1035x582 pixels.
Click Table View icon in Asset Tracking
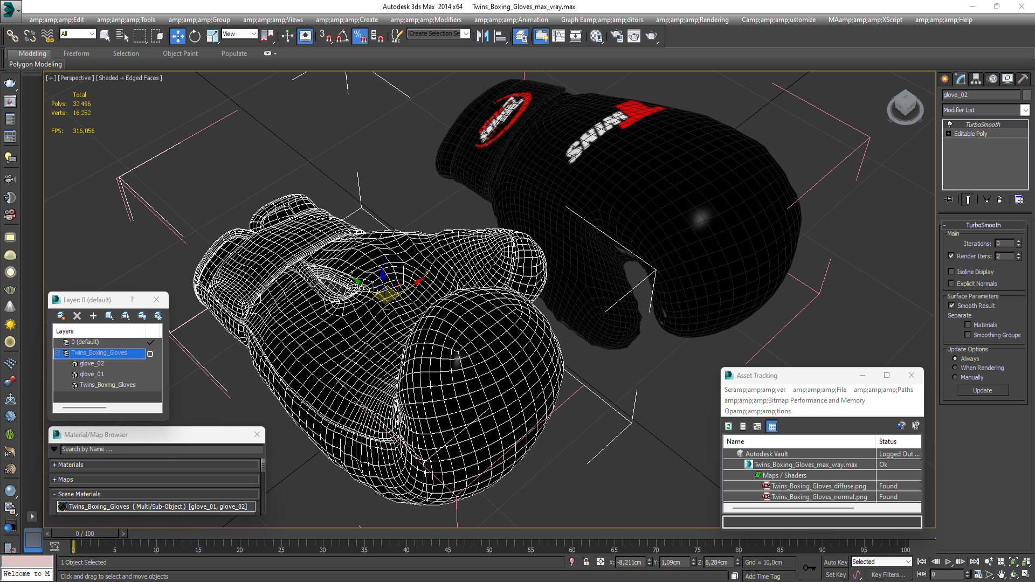772,426
